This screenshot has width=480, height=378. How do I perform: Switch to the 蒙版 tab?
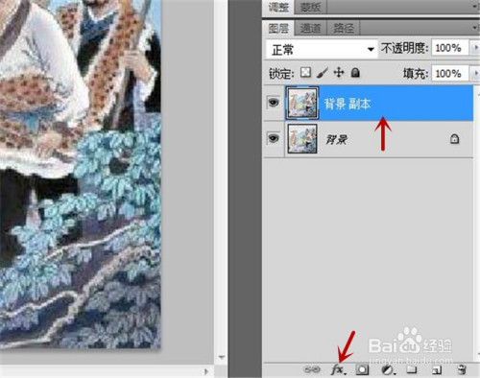pyautogui.click(x=310, y=7)
